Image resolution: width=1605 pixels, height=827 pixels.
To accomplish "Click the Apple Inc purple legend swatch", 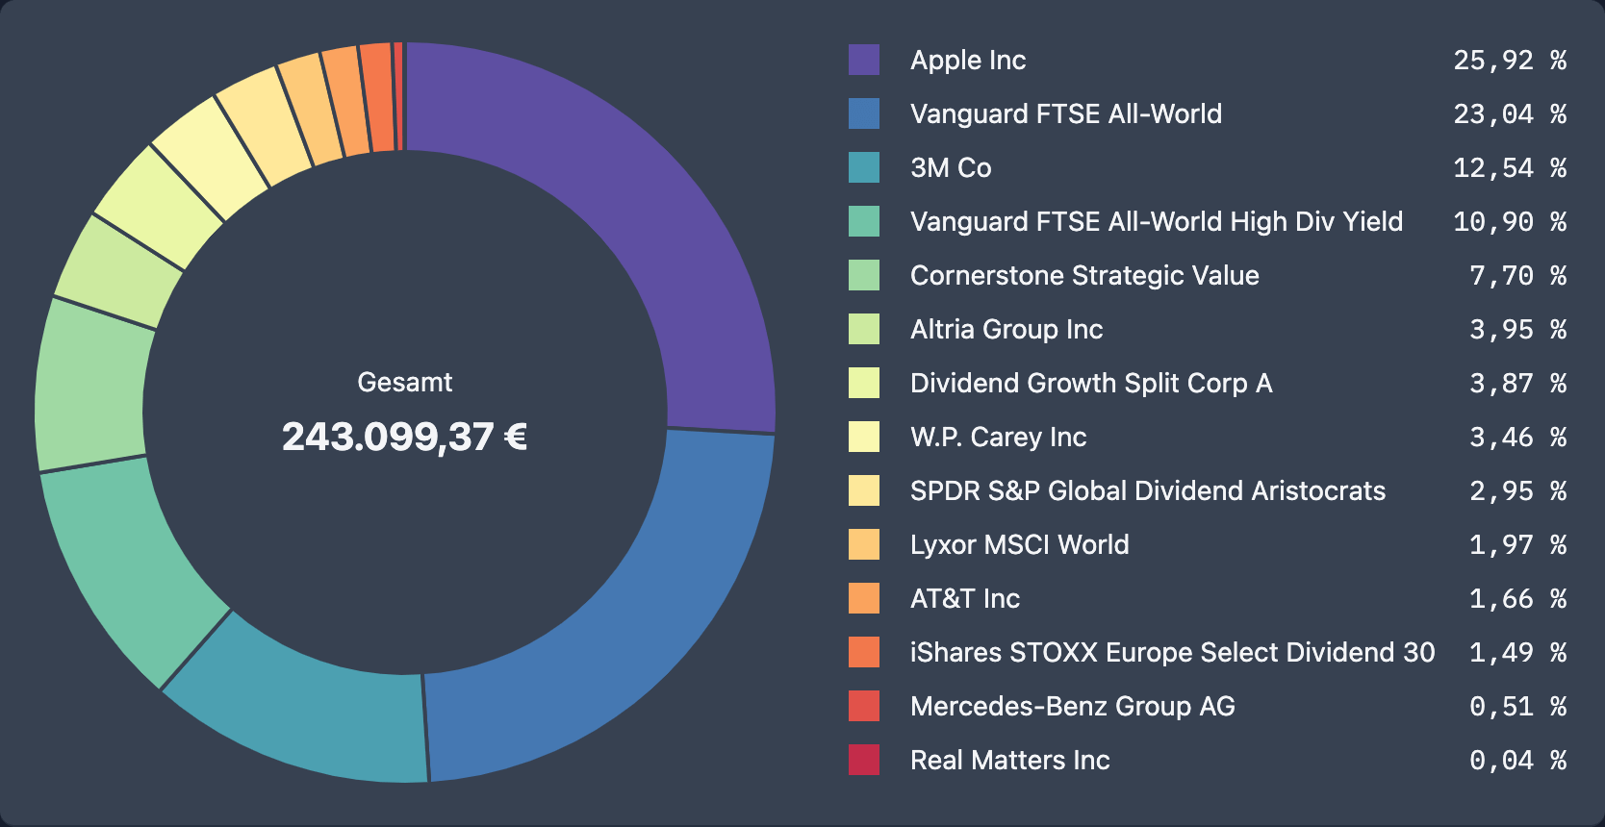I will coord(863,60).
